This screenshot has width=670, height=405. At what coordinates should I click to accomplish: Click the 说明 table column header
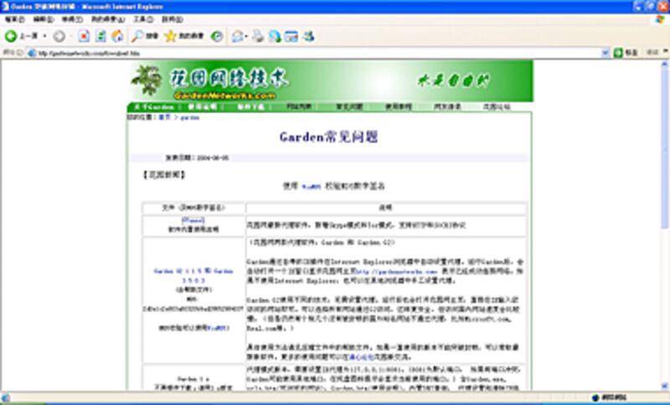pyautogui.click(x=385, y=208)
